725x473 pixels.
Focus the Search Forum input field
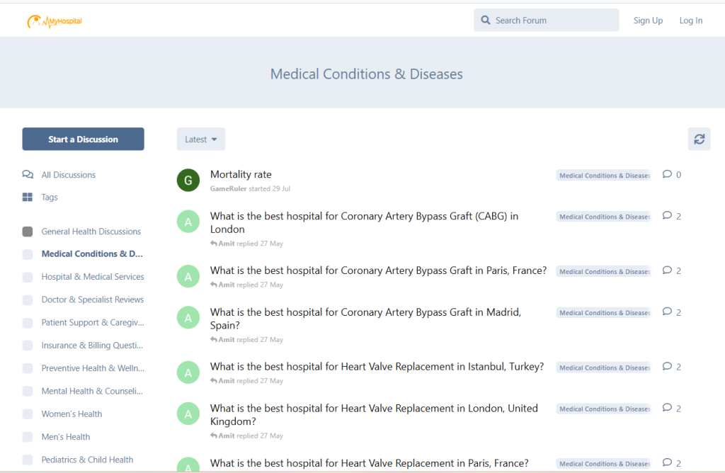pyautogui.click(x=552, y=21)
